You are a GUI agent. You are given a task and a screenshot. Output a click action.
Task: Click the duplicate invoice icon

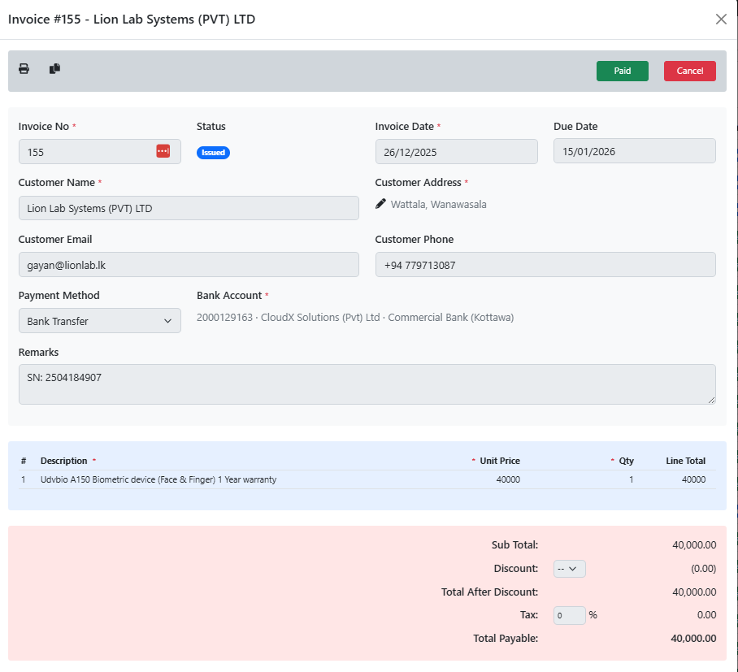point(54,70)
